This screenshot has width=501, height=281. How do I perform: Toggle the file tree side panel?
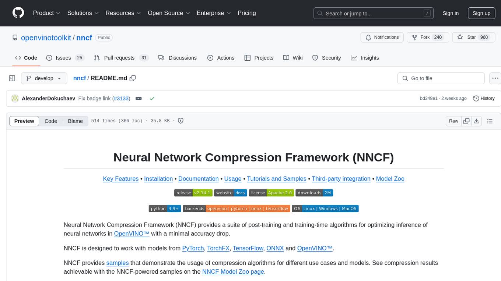(x=12, y=78)
